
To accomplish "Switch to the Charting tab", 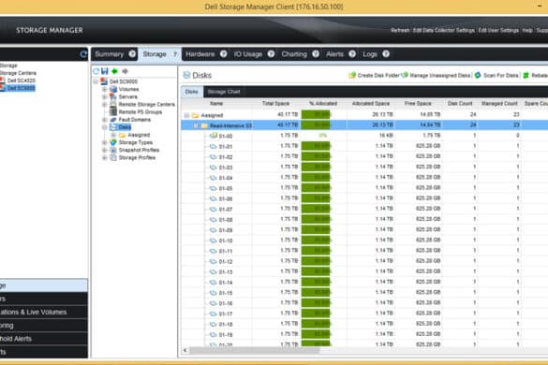I will tap(294, 54).
